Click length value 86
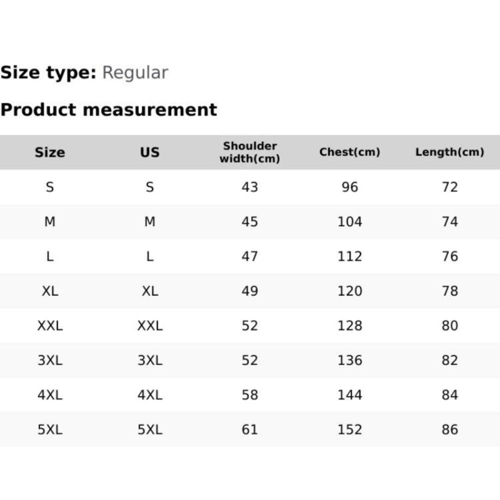This screenshot has width=500, height=500. click(x=450, y=429)
